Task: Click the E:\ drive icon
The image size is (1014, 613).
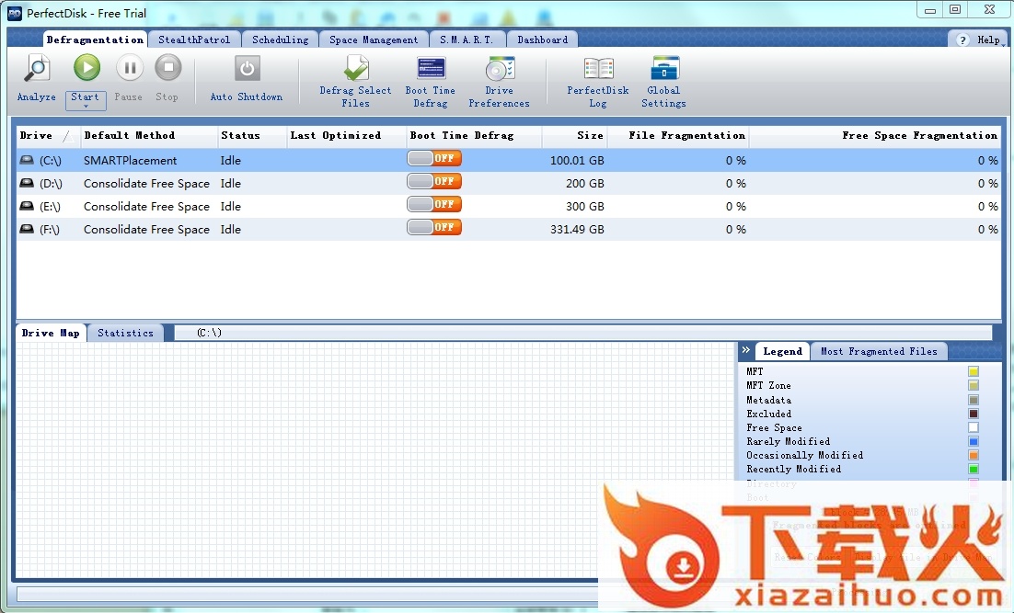Action: point(27,206)
